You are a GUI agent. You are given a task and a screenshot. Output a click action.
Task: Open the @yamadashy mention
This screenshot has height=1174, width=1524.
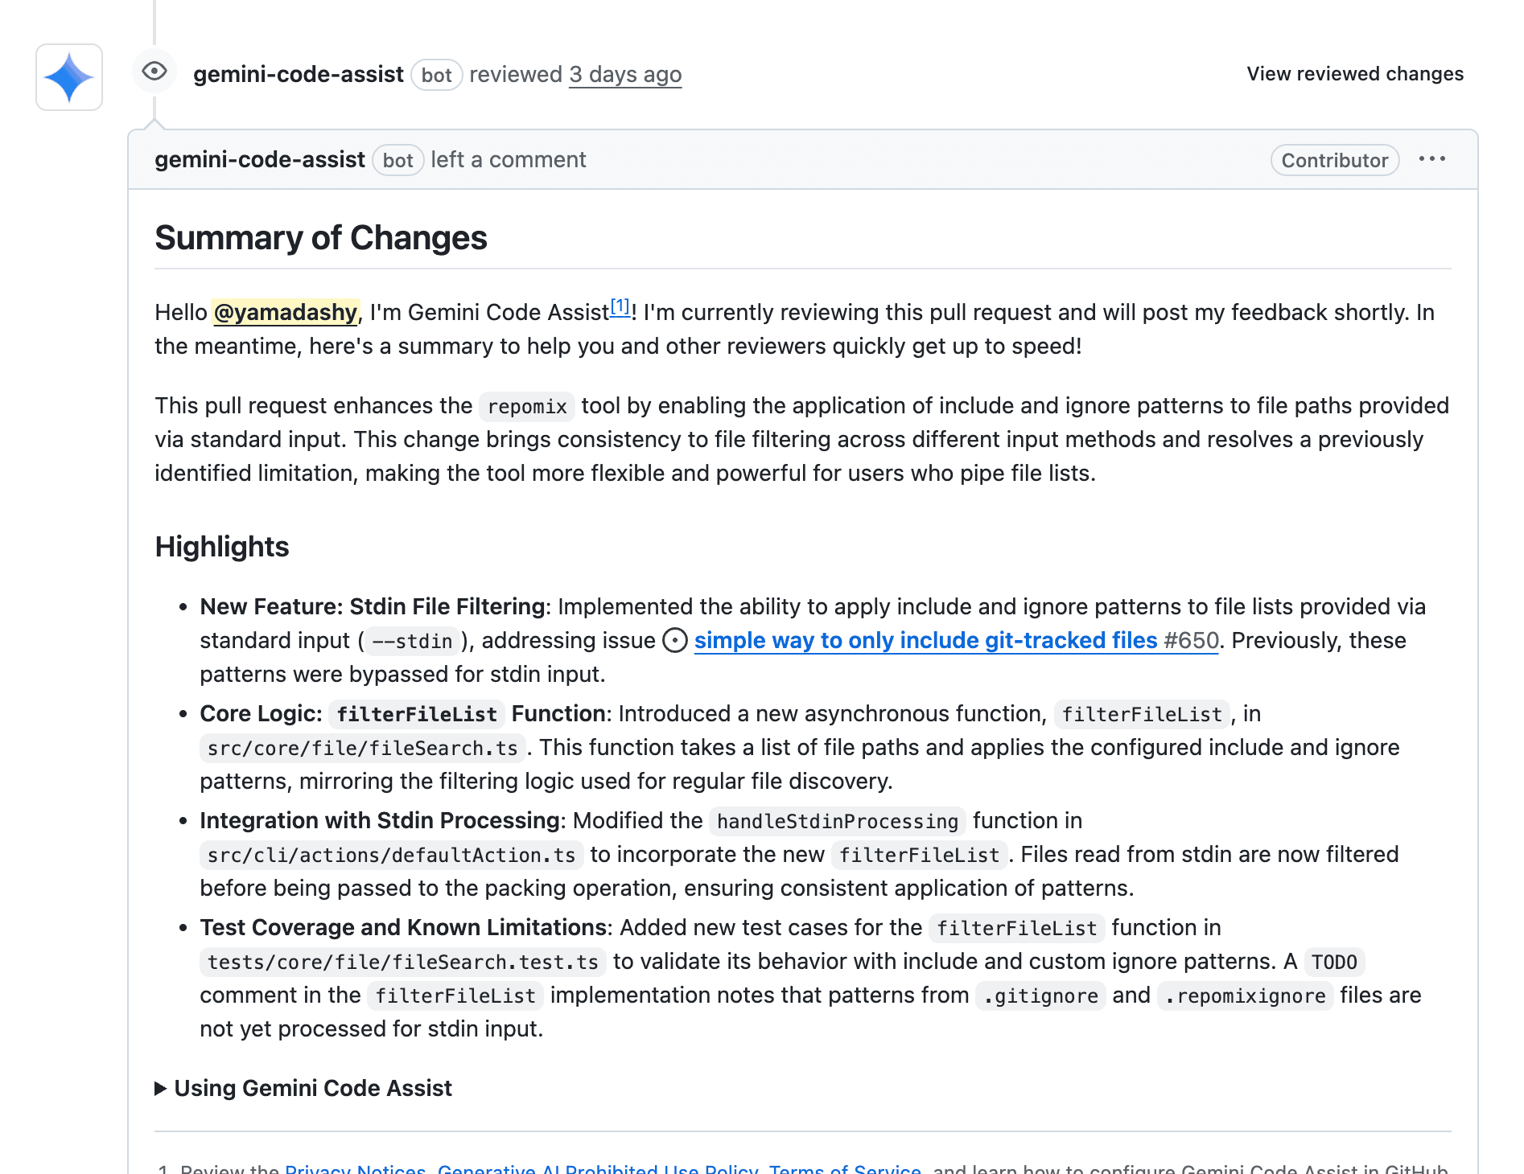[x=285, y=312]
